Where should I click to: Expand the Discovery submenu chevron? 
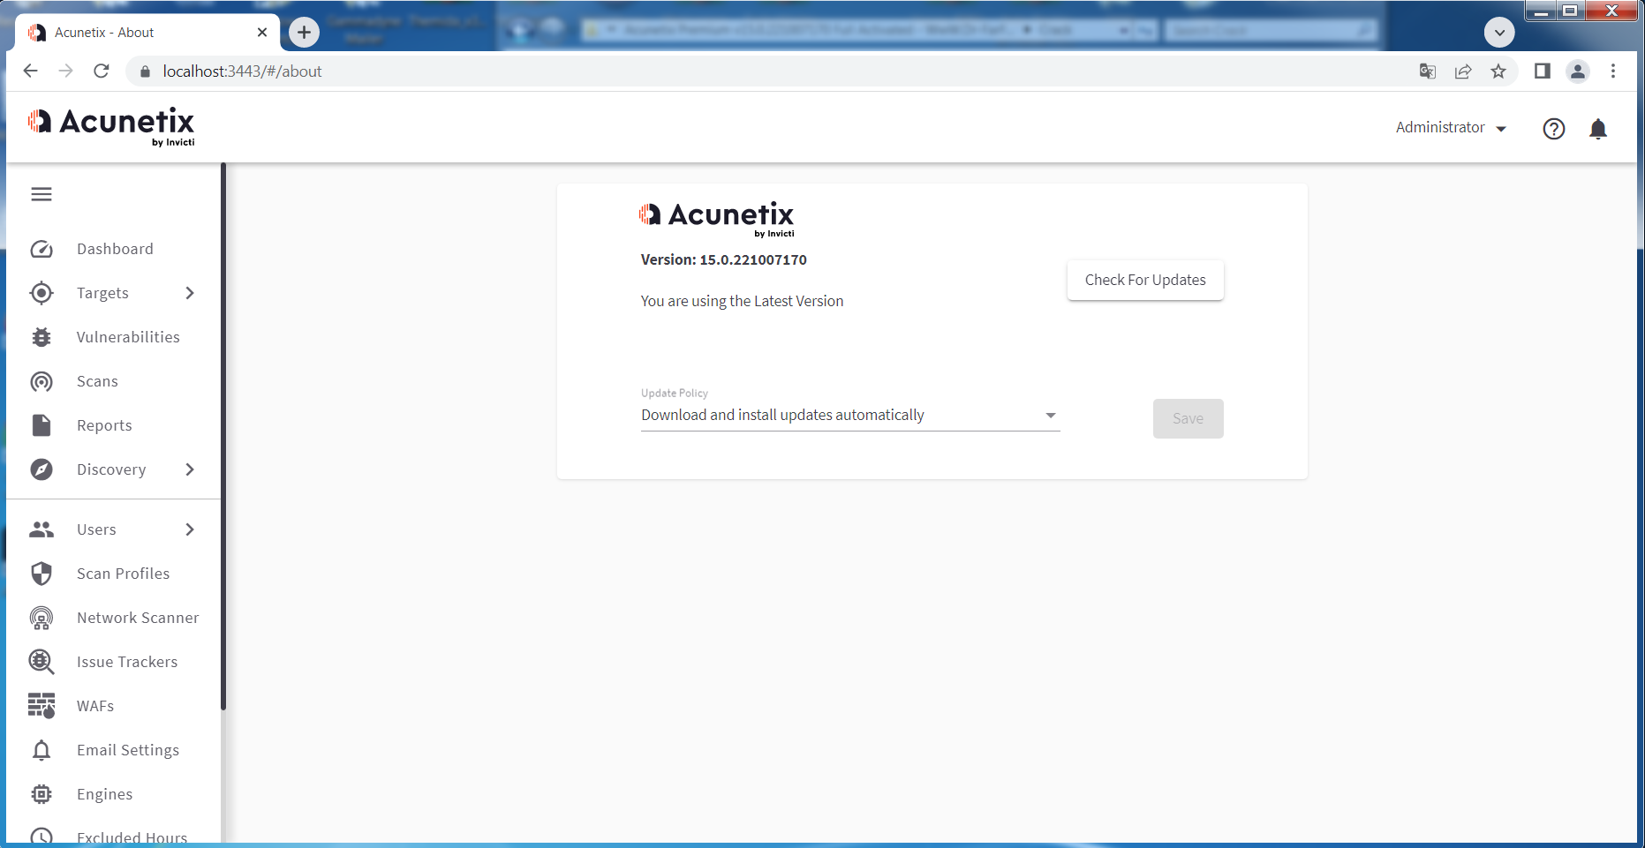click(x=190, y=469)
